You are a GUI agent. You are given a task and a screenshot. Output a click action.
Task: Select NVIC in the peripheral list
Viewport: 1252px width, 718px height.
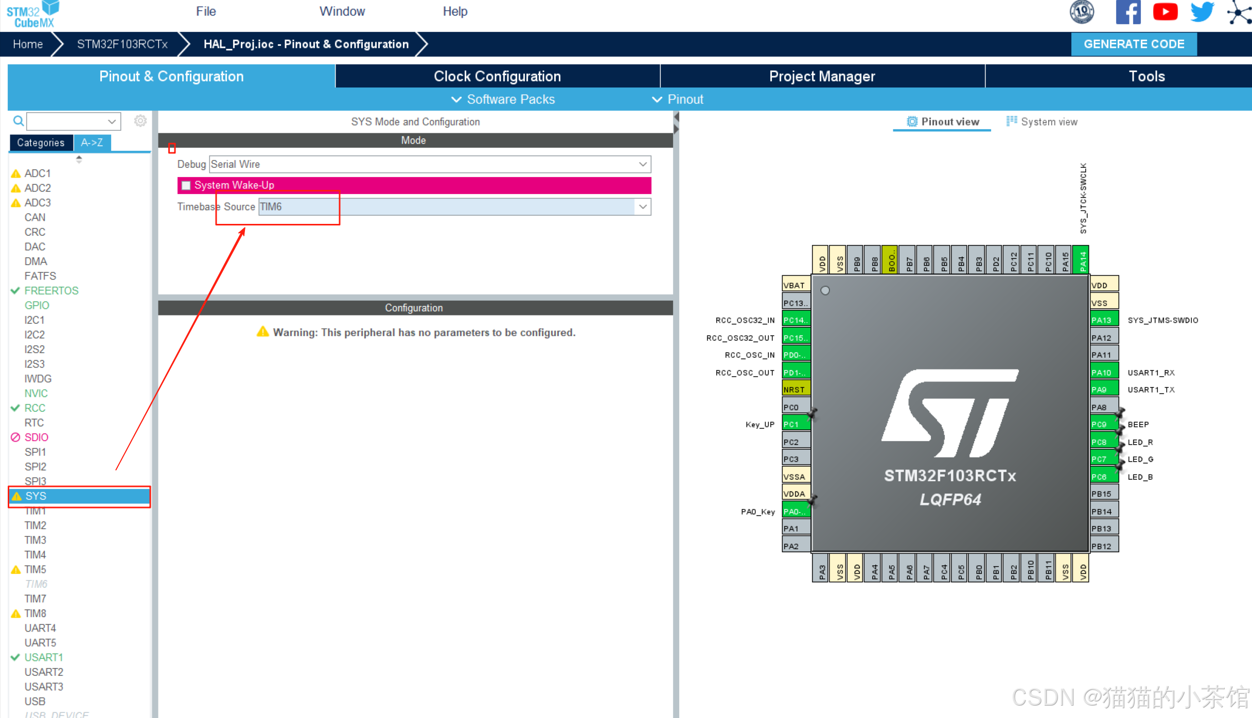pyautogui.click(x=36, y=393)
